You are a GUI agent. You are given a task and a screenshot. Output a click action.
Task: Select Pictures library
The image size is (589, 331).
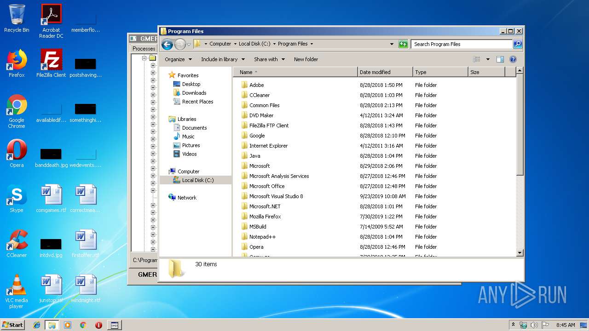coord(191,145)
